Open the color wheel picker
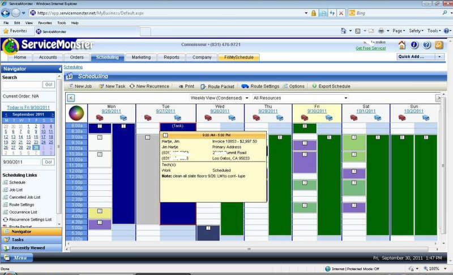This screenshot has height=275, width=453. pos(76,113)
